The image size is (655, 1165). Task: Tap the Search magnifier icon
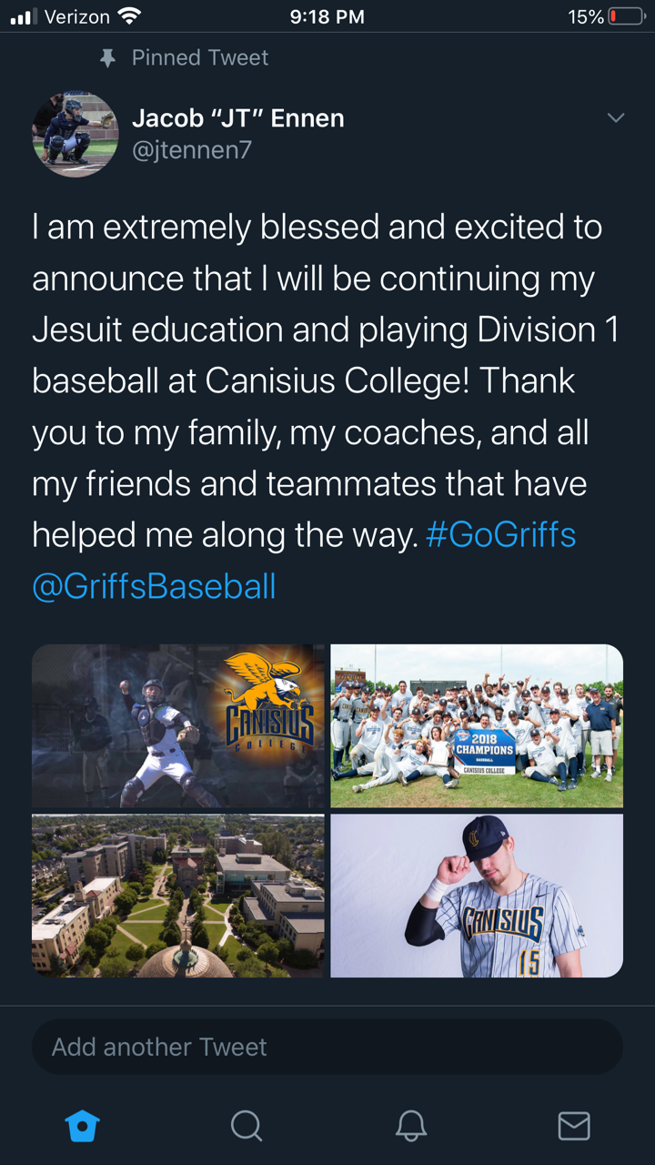click(x=246, y=1126)
